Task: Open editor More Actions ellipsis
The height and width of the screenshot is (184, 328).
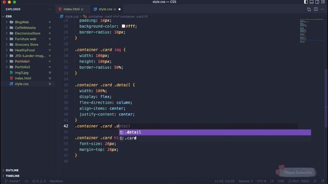Action: tap(322, 9)
